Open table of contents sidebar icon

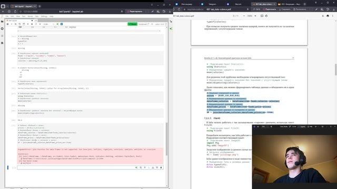[2, 36]
